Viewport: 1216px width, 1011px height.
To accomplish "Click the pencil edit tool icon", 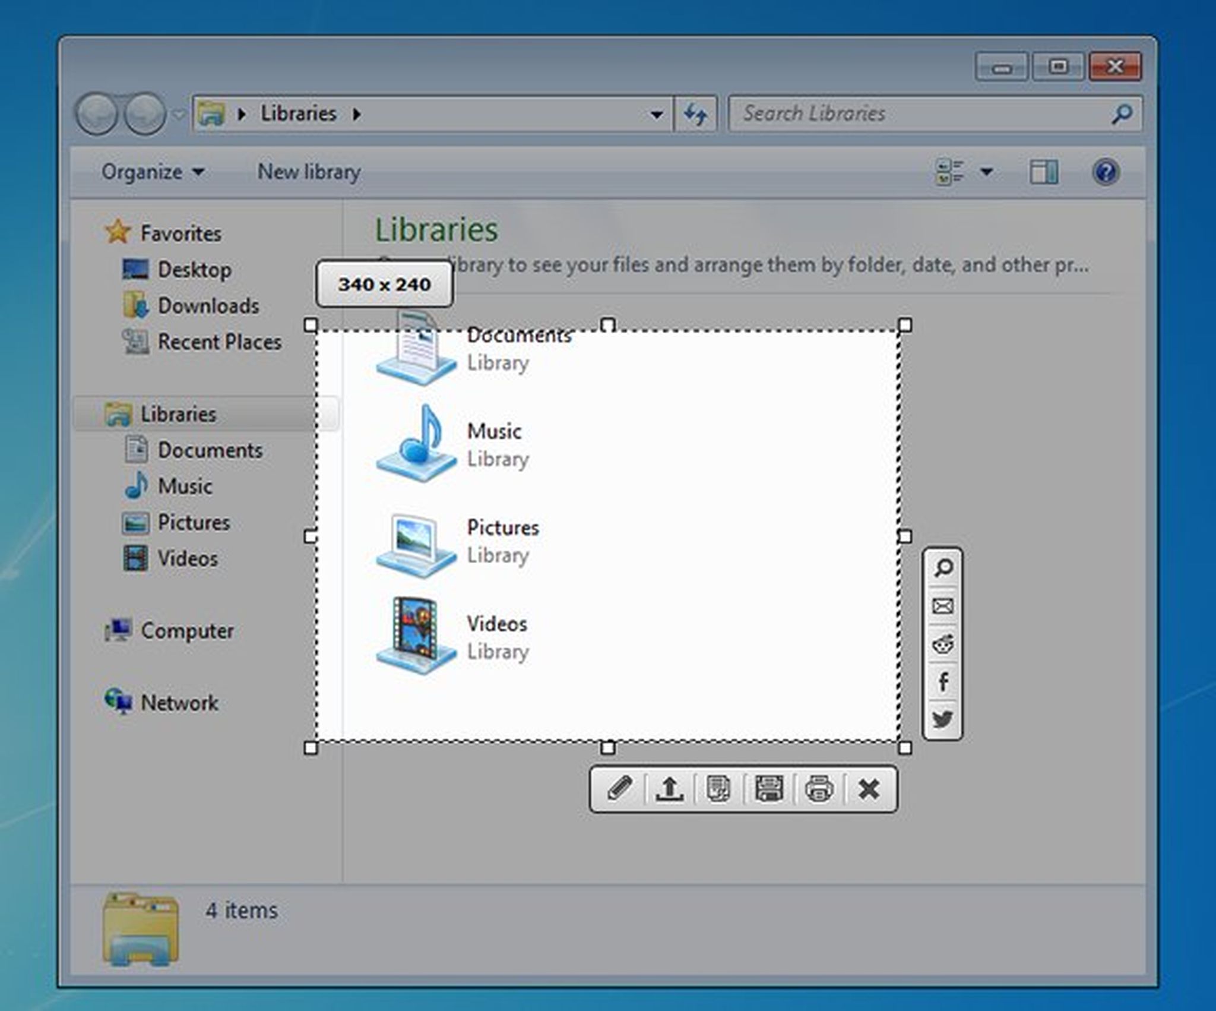I will [619, 789].
